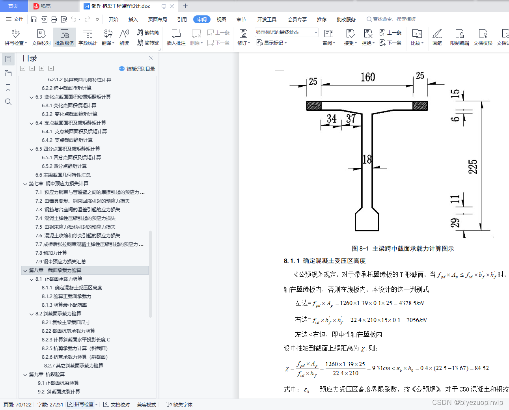Switch to the 页面布局 ribbon tab
Image resolution: width=509 pixels, height=410 pixels.
[x=157, y=19]
